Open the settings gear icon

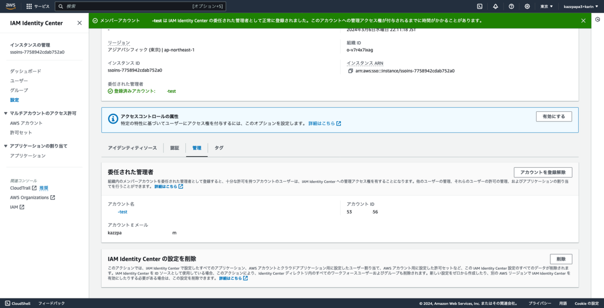click(x=527, y=7)
